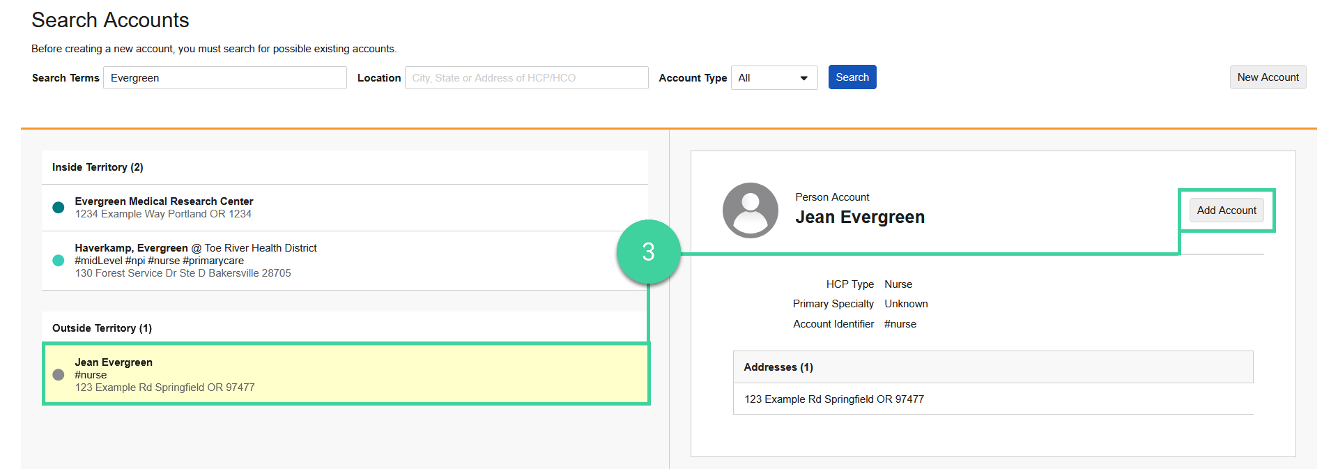The image size is (1338, 469).
Task: Click the Primary Specialty value Unknown
Action: 906,304
